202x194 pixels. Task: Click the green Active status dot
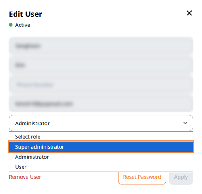[11, 25]
